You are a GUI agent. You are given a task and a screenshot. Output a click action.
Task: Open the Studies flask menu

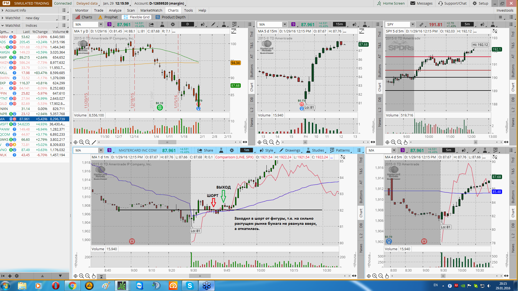pos(315,150)
